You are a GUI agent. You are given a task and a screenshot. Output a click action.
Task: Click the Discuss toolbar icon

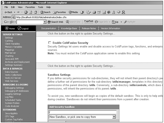coord(104,12)
